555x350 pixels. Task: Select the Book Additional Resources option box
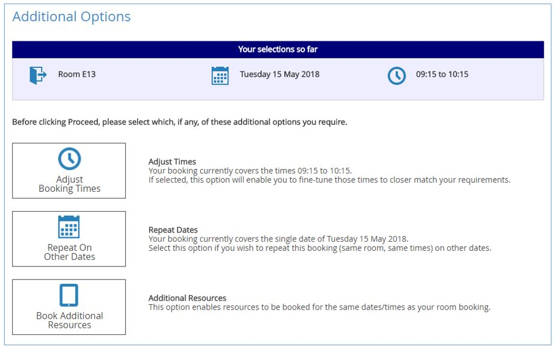(69, 307)
